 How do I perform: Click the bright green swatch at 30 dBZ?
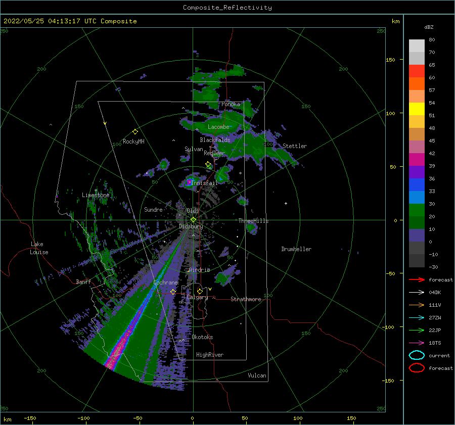point(417,210)
